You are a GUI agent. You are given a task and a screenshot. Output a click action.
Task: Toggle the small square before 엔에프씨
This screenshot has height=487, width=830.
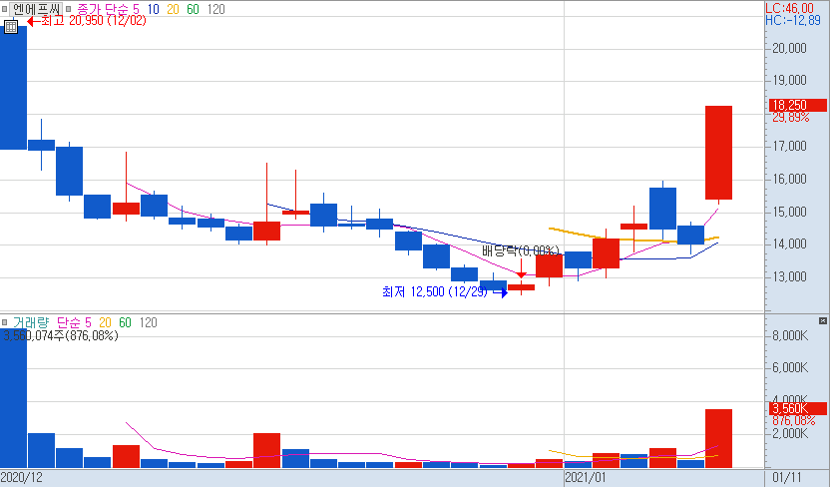point(4,9)
